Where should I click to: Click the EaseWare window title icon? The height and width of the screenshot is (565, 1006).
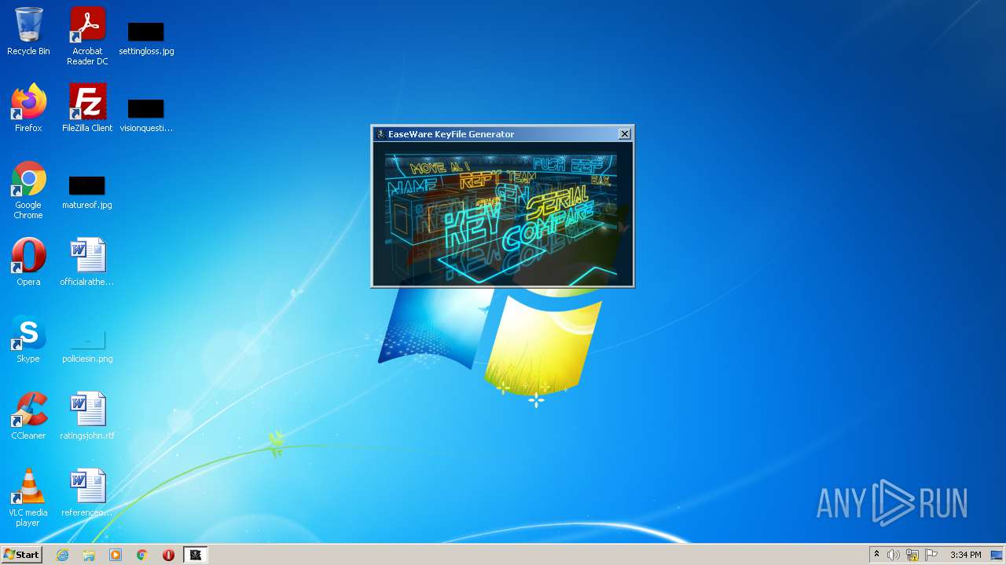click(380, 134)
